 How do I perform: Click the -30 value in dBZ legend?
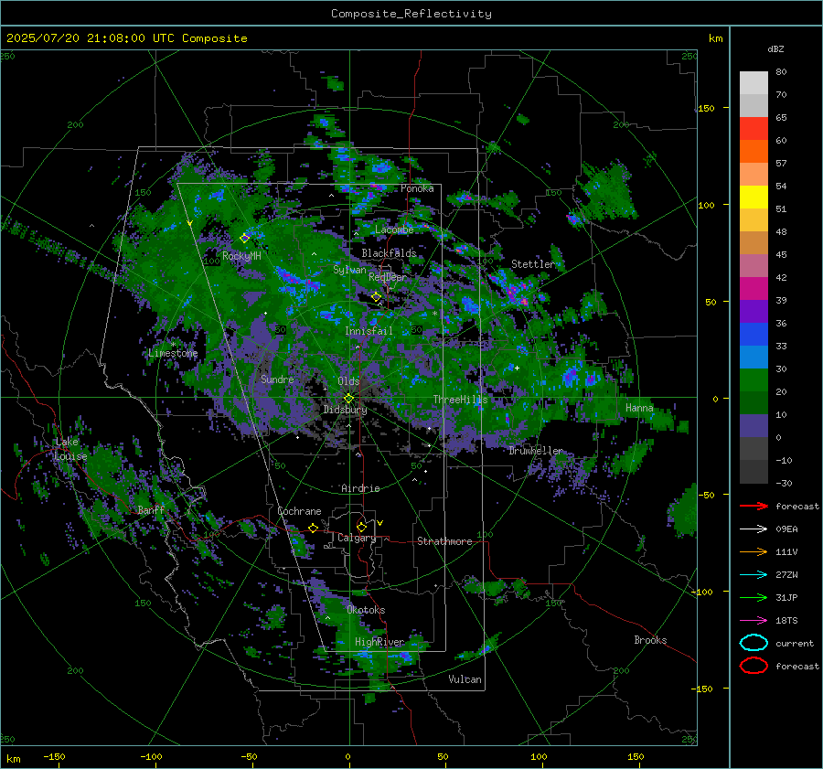tap(784, 483)
